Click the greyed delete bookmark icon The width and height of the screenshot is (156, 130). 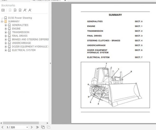[10, 10]
